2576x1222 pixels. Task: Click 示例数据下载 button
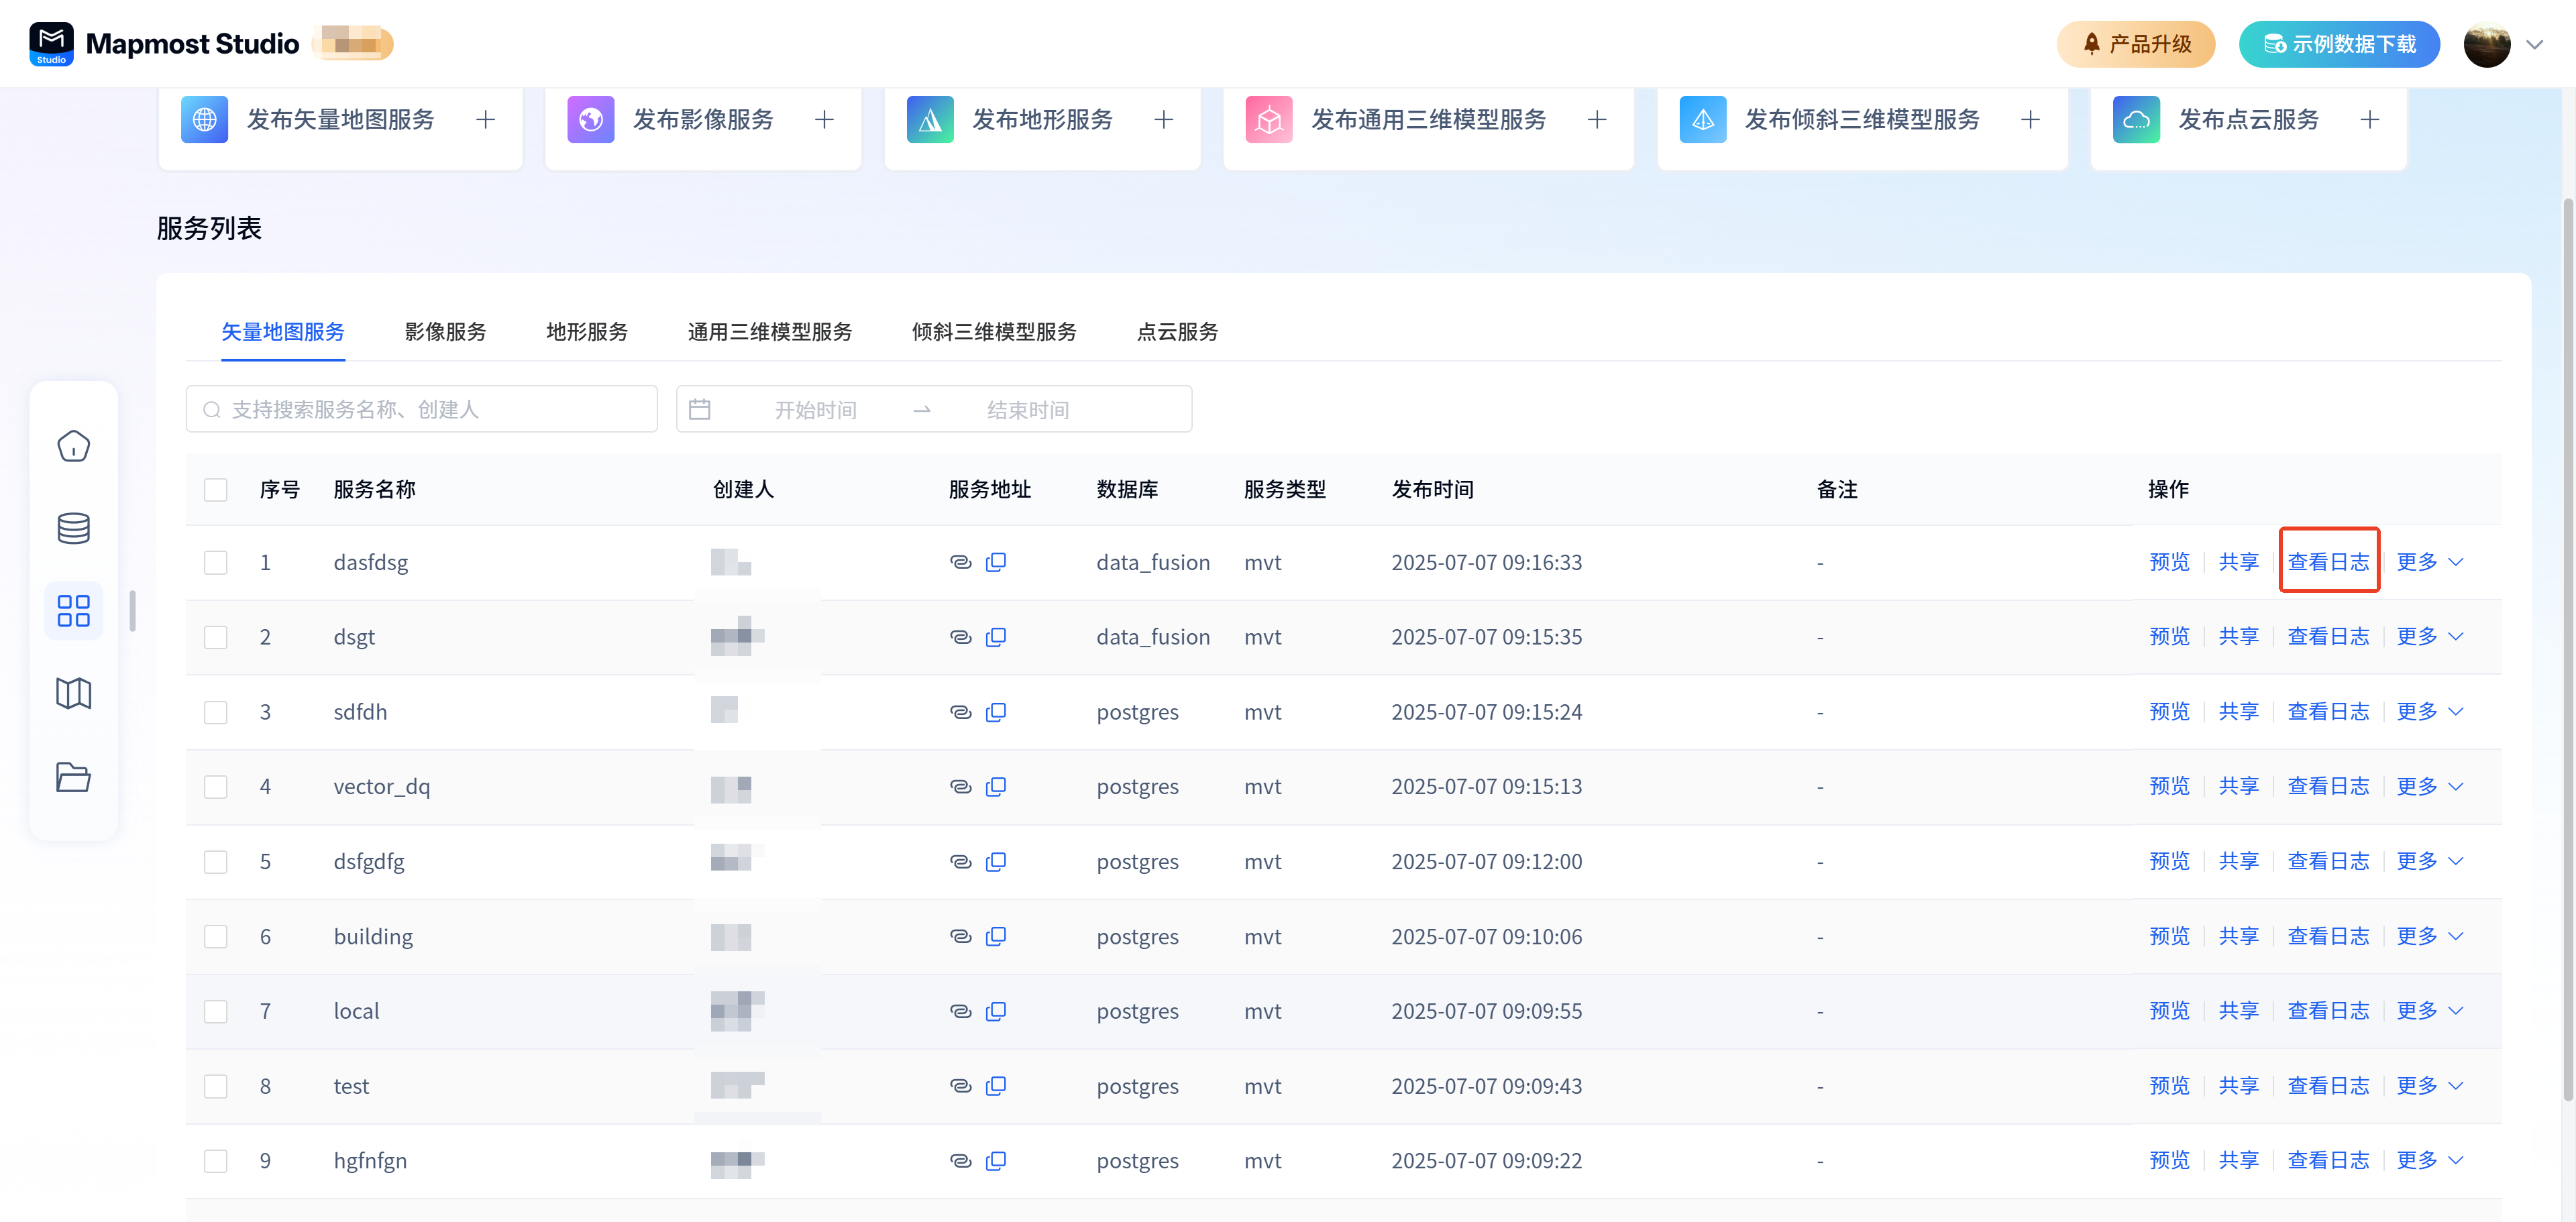(2339, 45)
